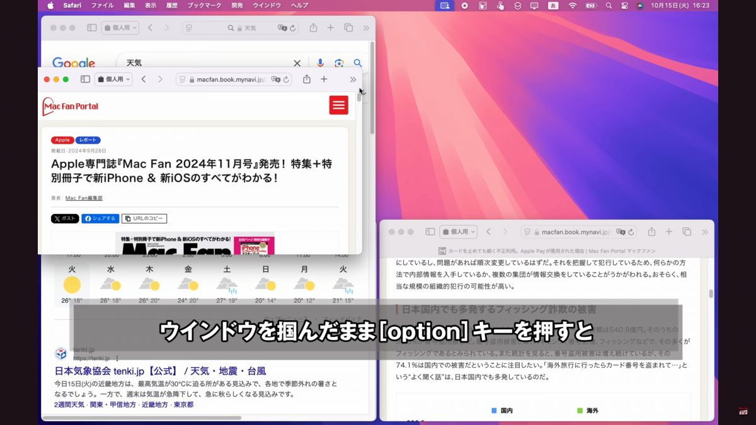Reload the Mac Fan Portal front page
Viewport: 756px width, 425px height.
click(287, 79)
